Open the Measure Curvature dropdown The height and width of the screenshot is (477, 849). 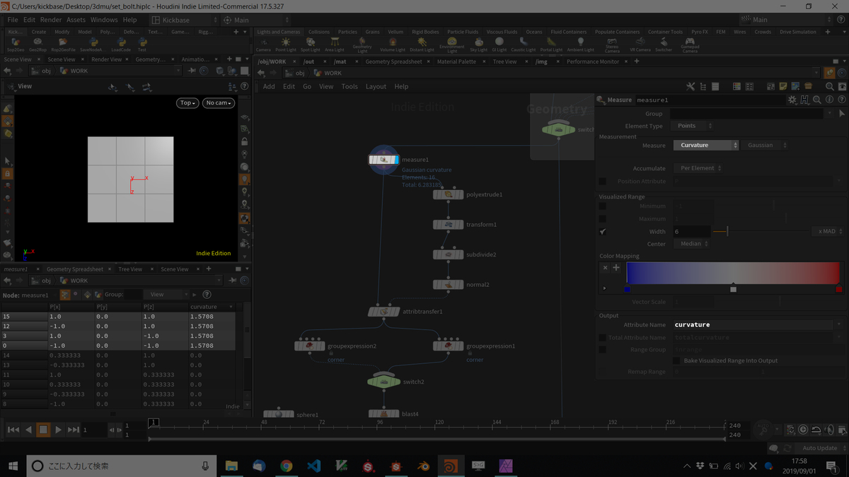click(705, 146)
